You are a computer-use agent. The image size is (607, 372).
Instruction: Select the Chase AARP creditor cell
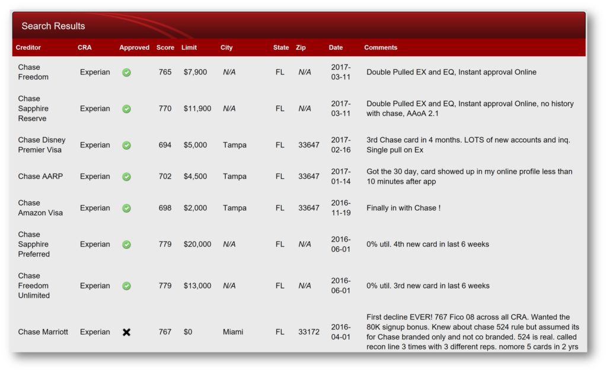(x=40, y=177)
